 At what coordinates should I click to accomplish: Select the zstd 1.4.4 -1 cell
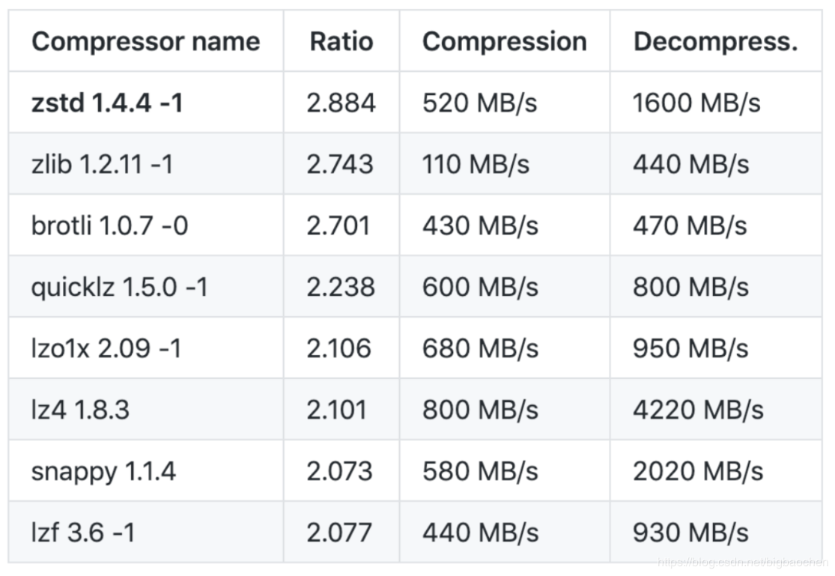tap(107, 103)
